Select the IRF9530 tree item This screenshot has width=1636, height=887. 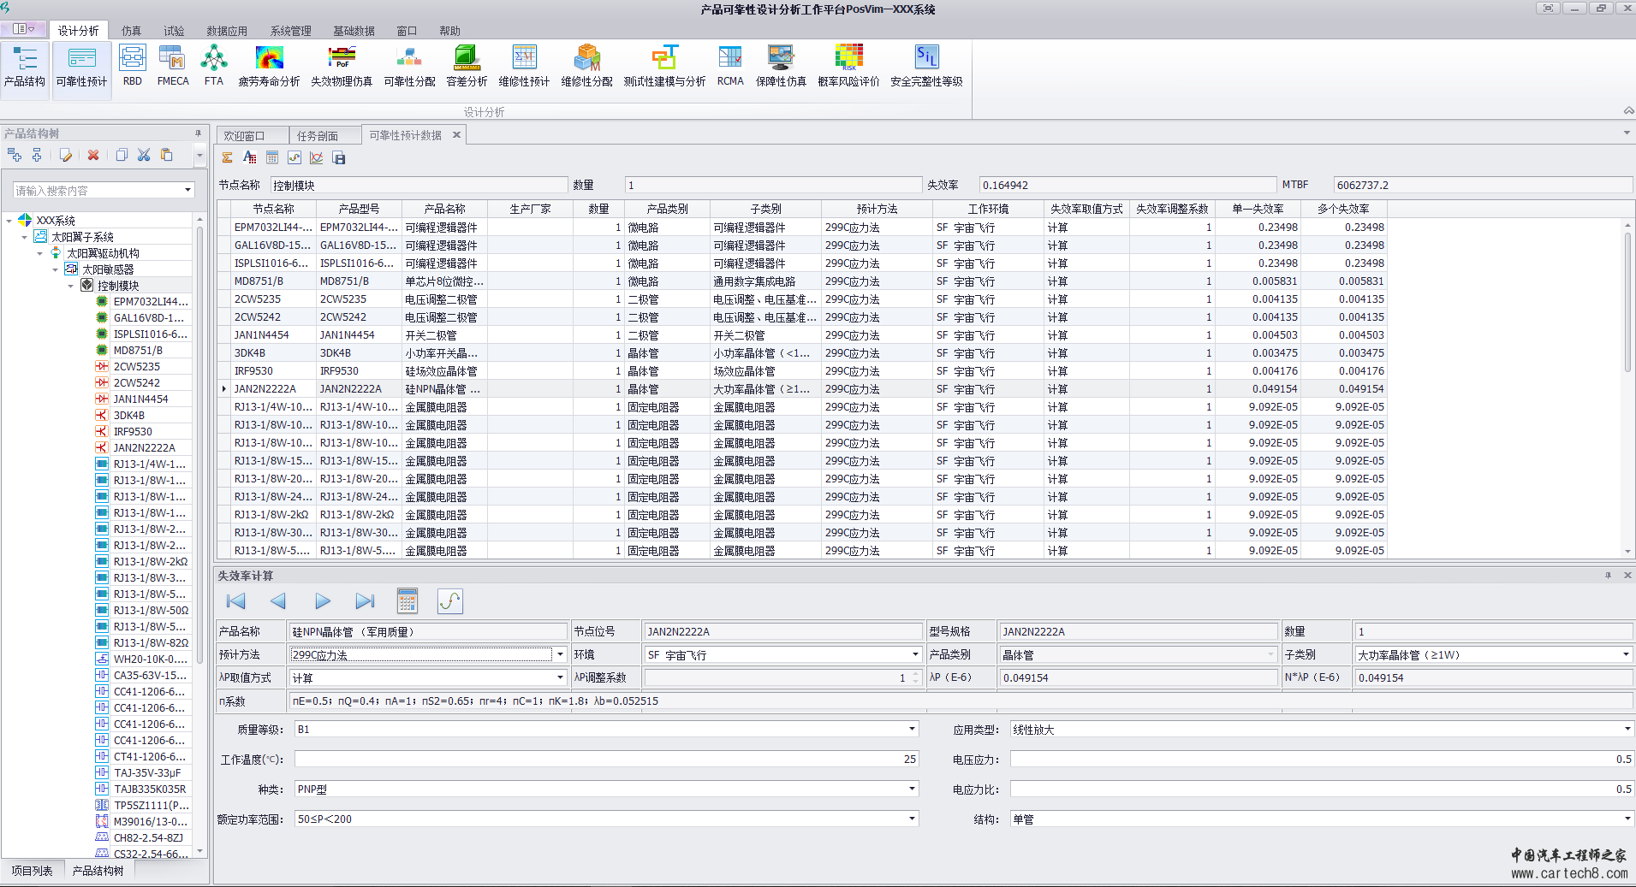133,432
